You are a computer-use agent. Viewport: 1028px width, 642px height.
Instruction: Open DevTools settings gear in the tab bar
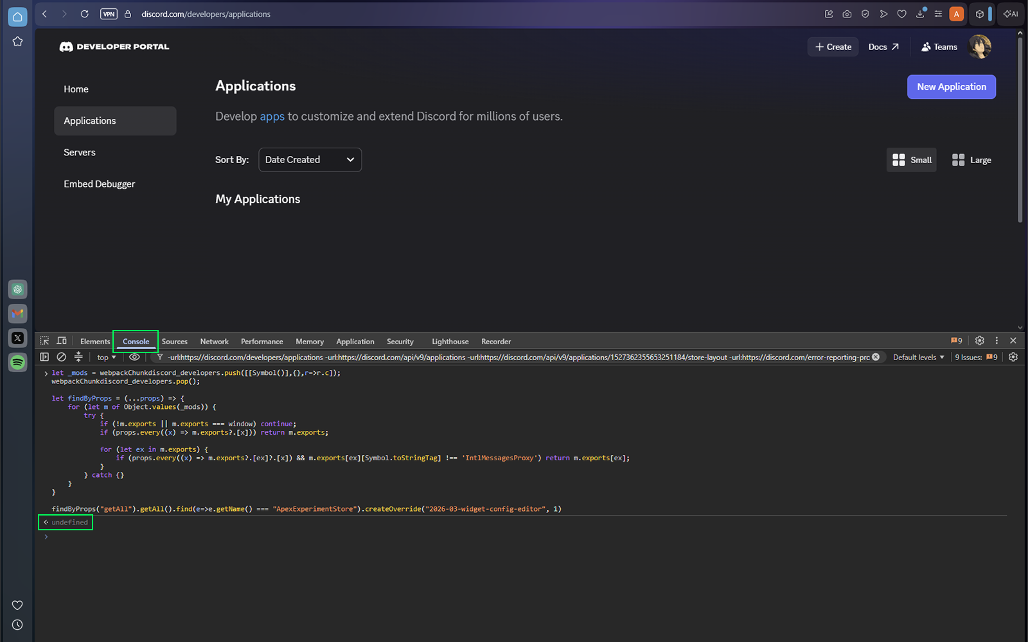pos(979,341)
